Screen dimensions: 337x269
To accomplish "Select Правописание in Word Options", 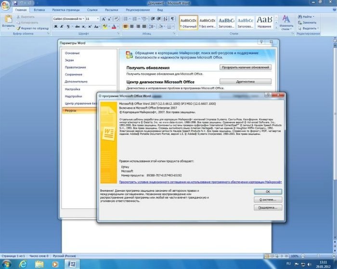I will click(76, 67).
